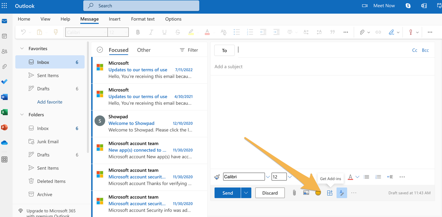Collapse the Folders section

tap(22, 115)
